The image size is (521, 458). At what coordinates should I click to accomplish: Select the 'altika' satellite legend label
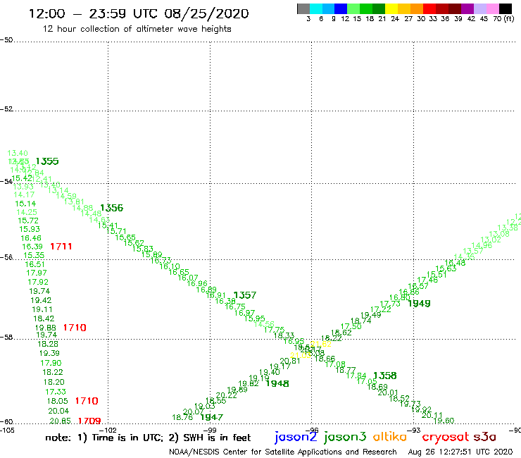pos(390,436)
